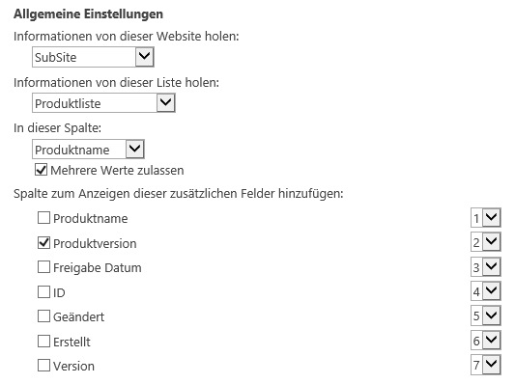Click the Mehrere Werte zulassen label
Image resolution: width=515 pixels, height=384 pixels.
pyautogui.click(x=117, y=170)
